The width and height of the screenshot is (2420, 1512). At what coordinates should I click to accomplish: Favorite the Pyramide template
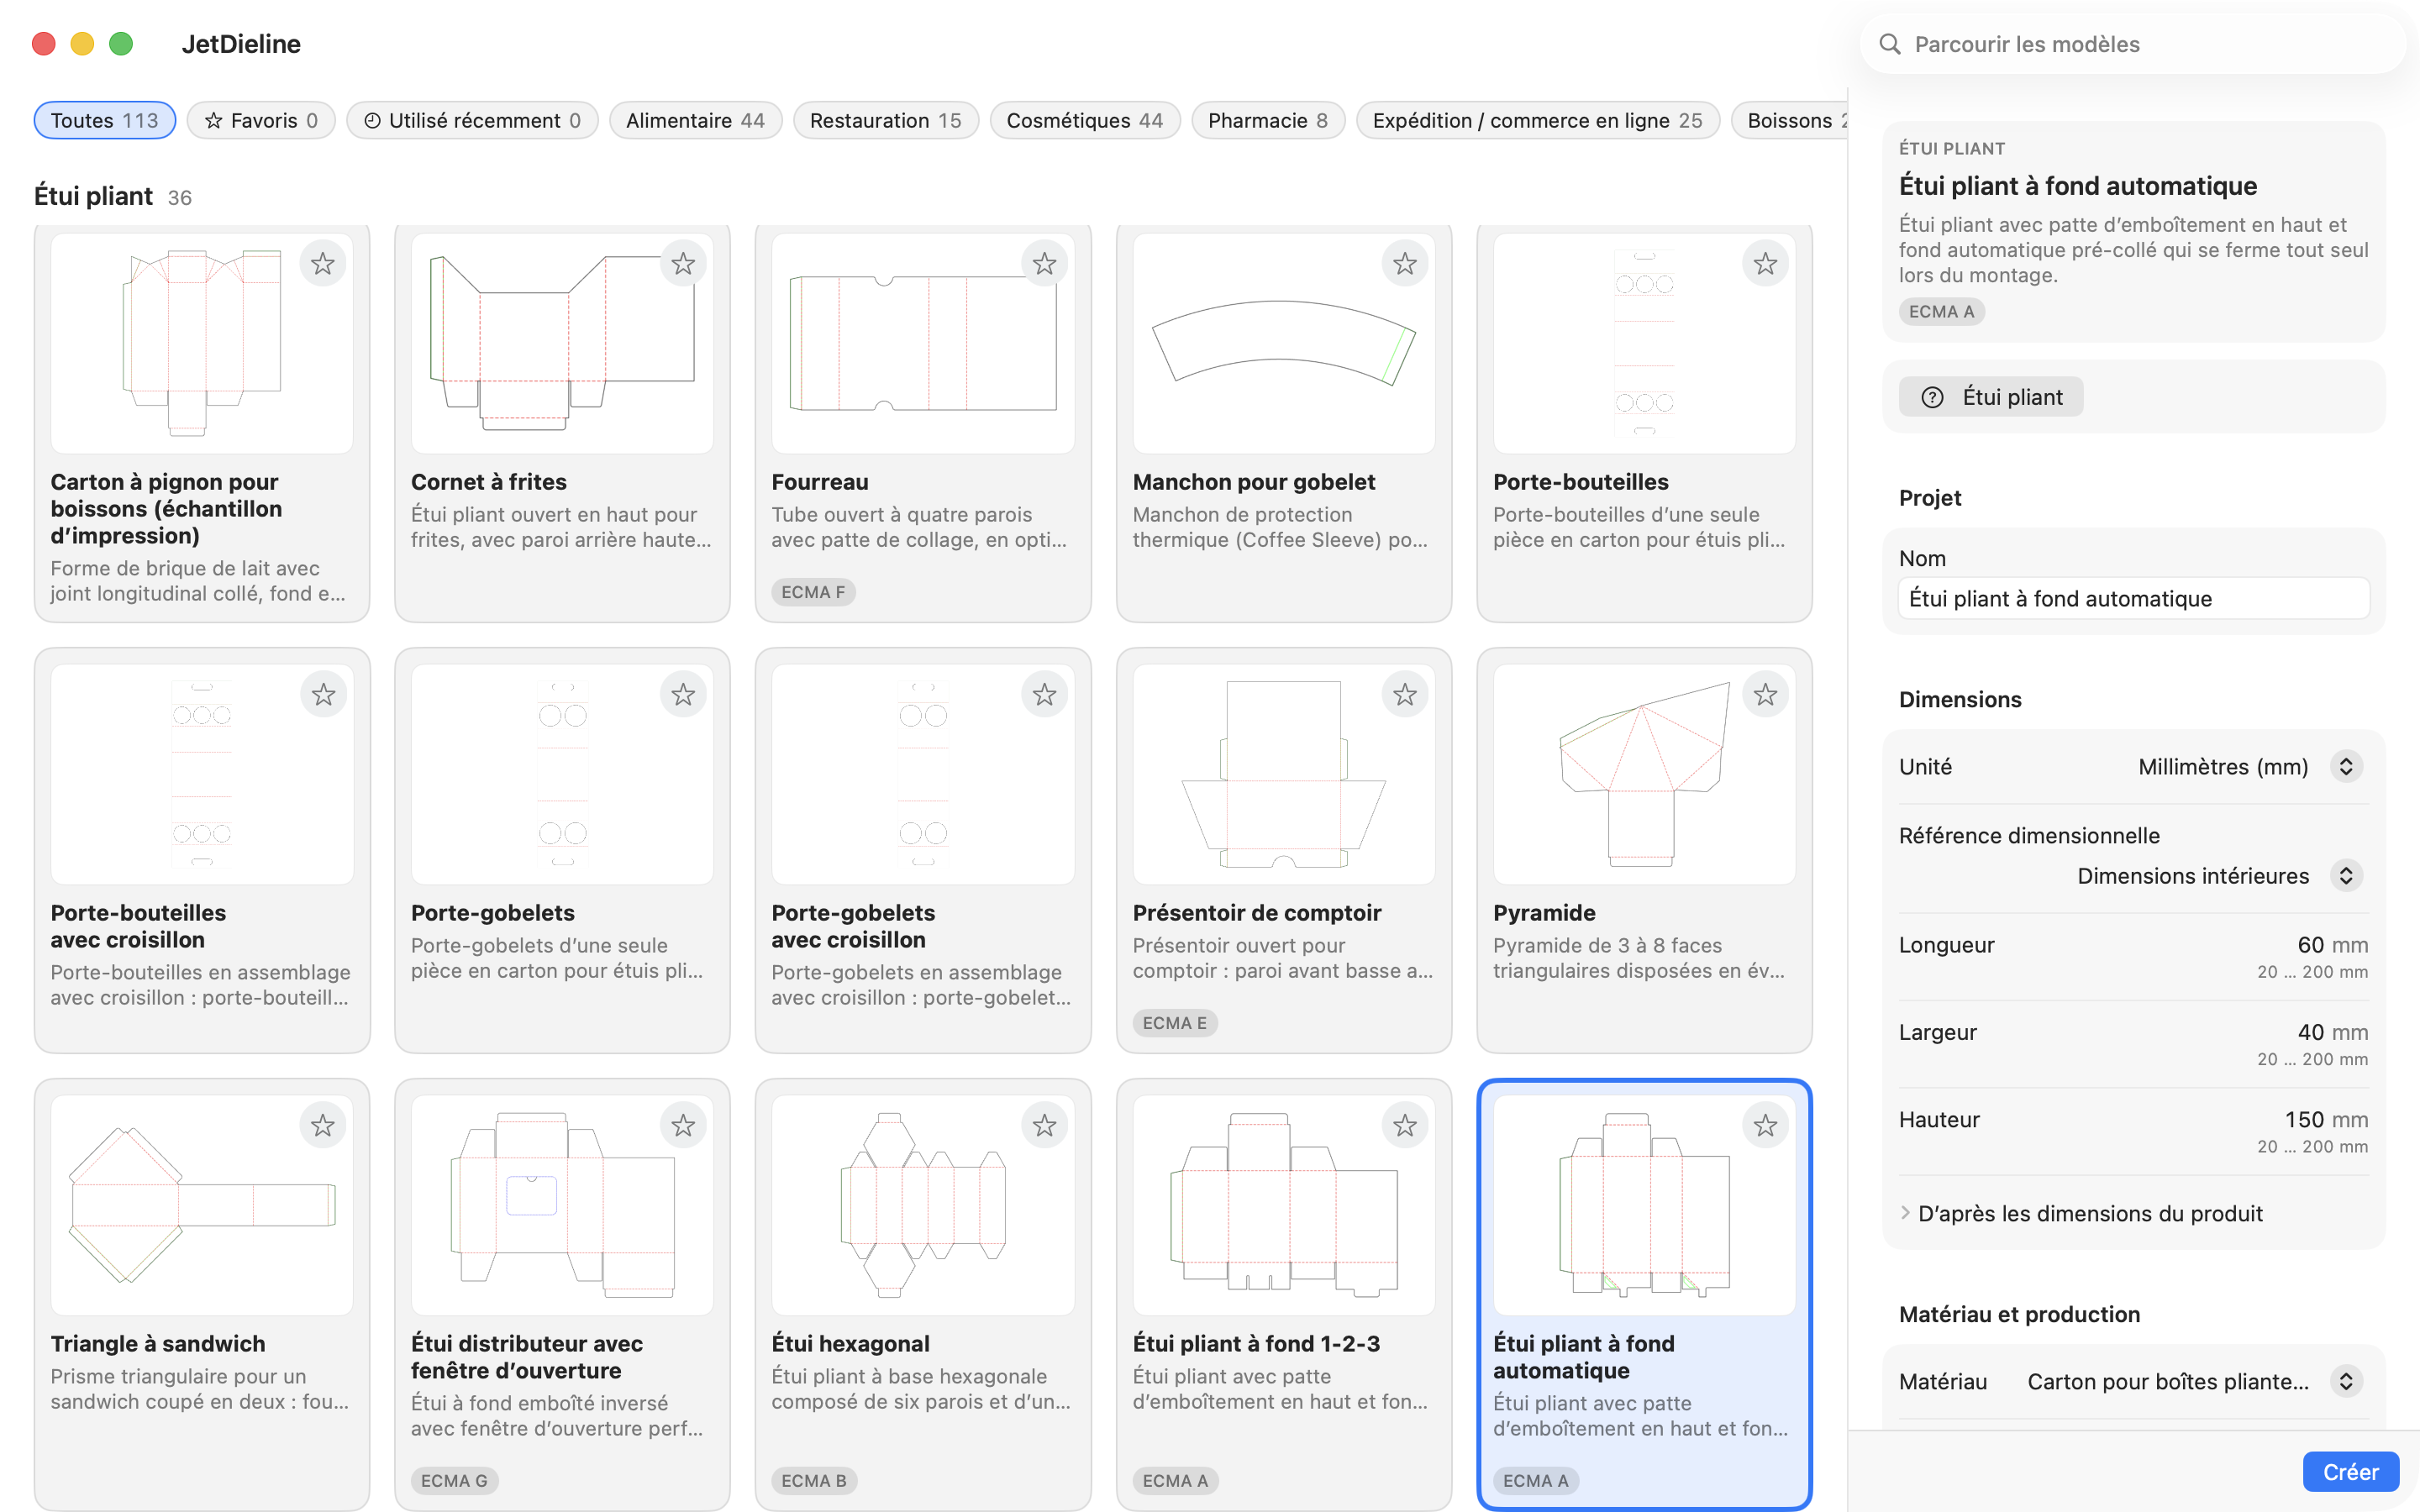(x=1766, y=695)
